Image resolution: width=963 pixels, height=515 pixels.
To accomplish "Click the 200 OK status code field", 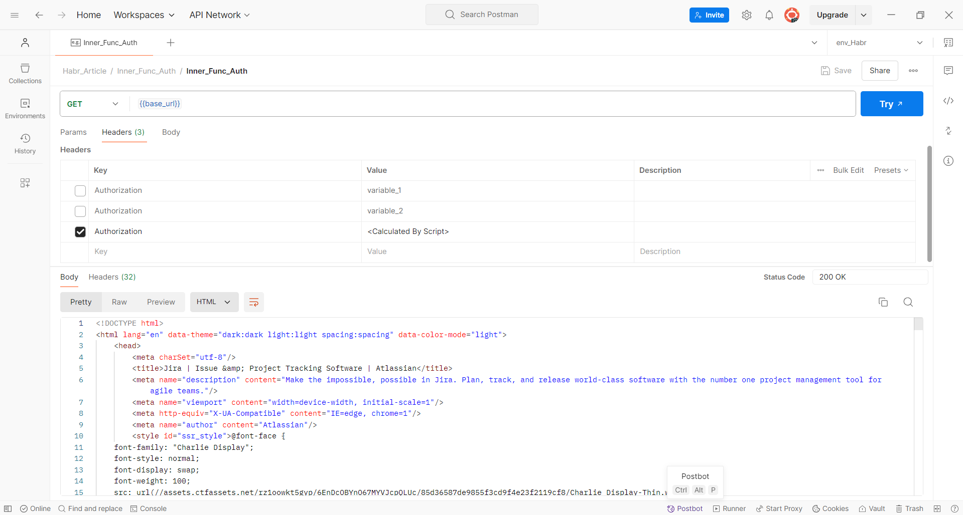I will [870, 277].
